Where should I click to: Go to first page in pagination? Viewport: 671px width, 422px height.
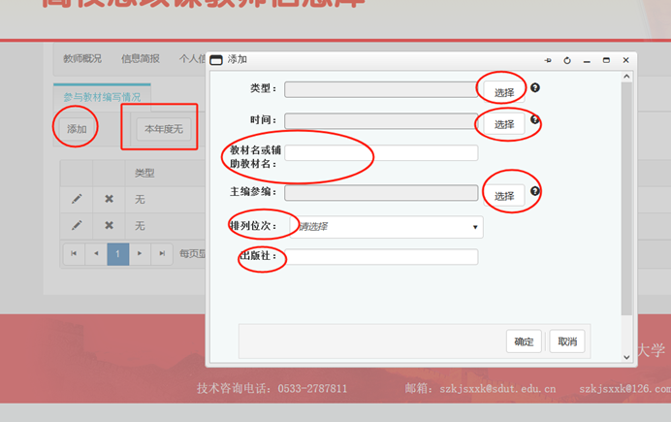74,253
